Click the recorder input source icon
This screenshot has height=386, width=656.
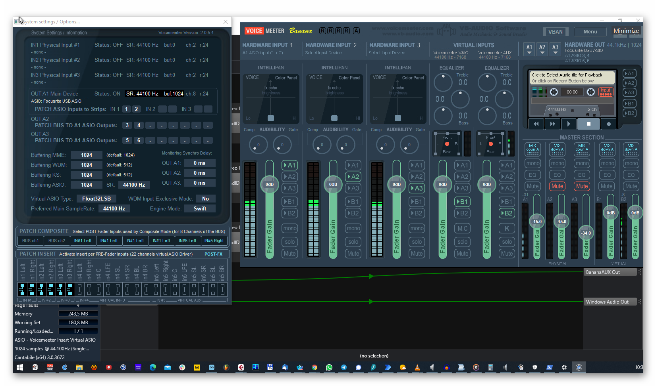point(605,92)
